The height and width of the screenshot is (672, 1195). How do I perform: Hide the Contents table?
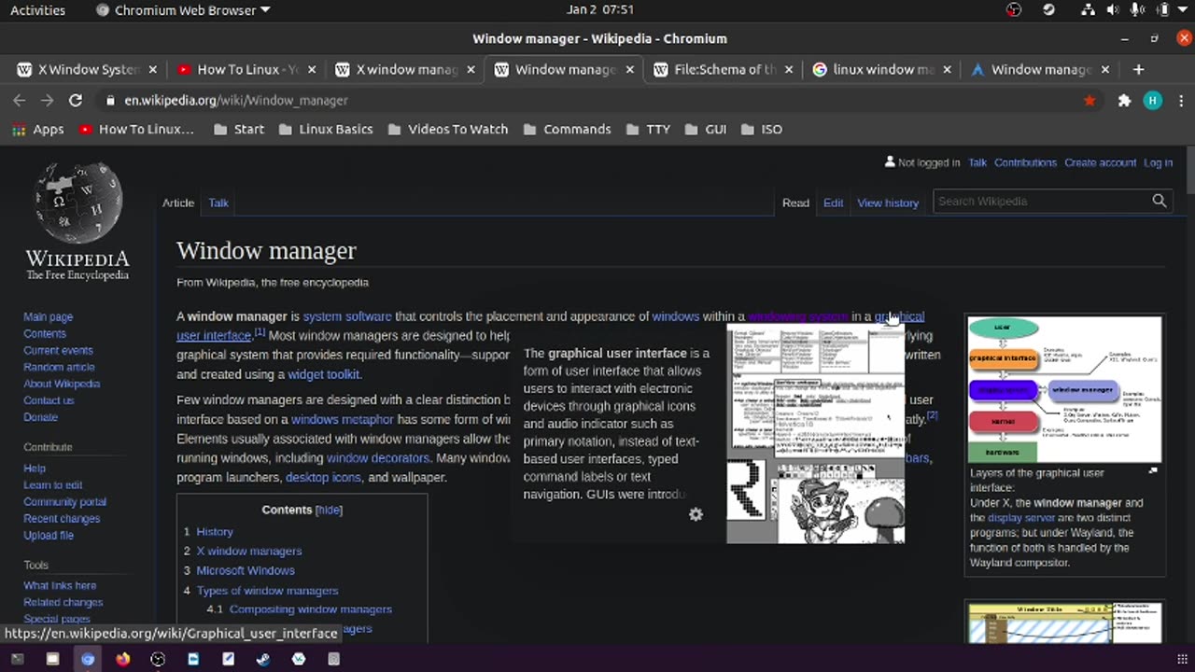pos(329,510)
